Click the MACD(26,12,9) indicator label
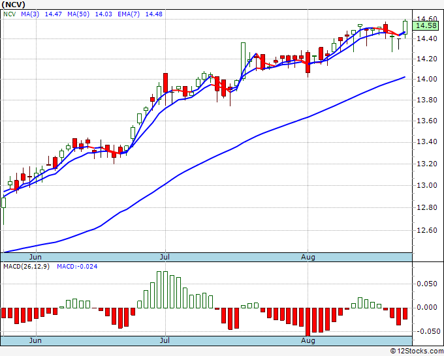The image size is (444, 356). click(x=26, y=267)
